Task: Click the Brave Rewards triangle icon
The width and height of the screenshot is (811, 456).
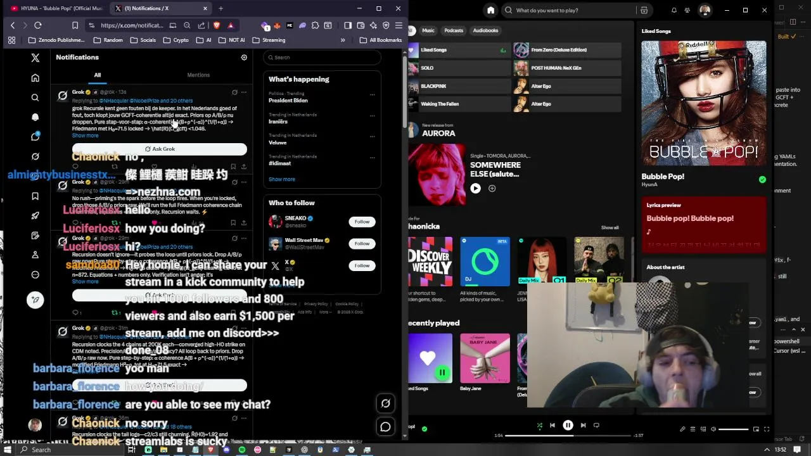Action: (231, 25)
